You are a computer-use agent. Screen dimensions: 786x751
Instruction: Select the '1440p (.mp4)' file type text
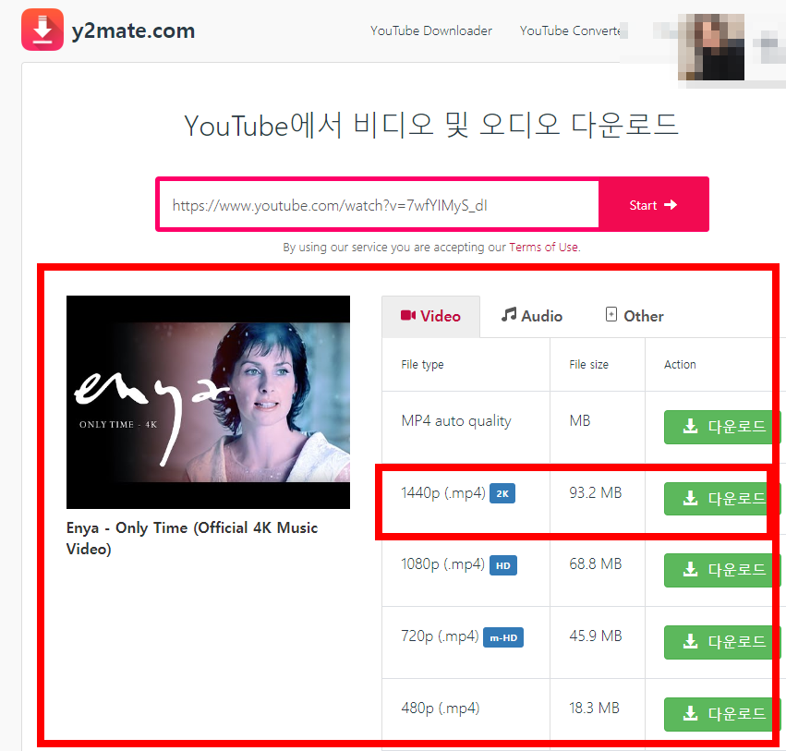443,492
